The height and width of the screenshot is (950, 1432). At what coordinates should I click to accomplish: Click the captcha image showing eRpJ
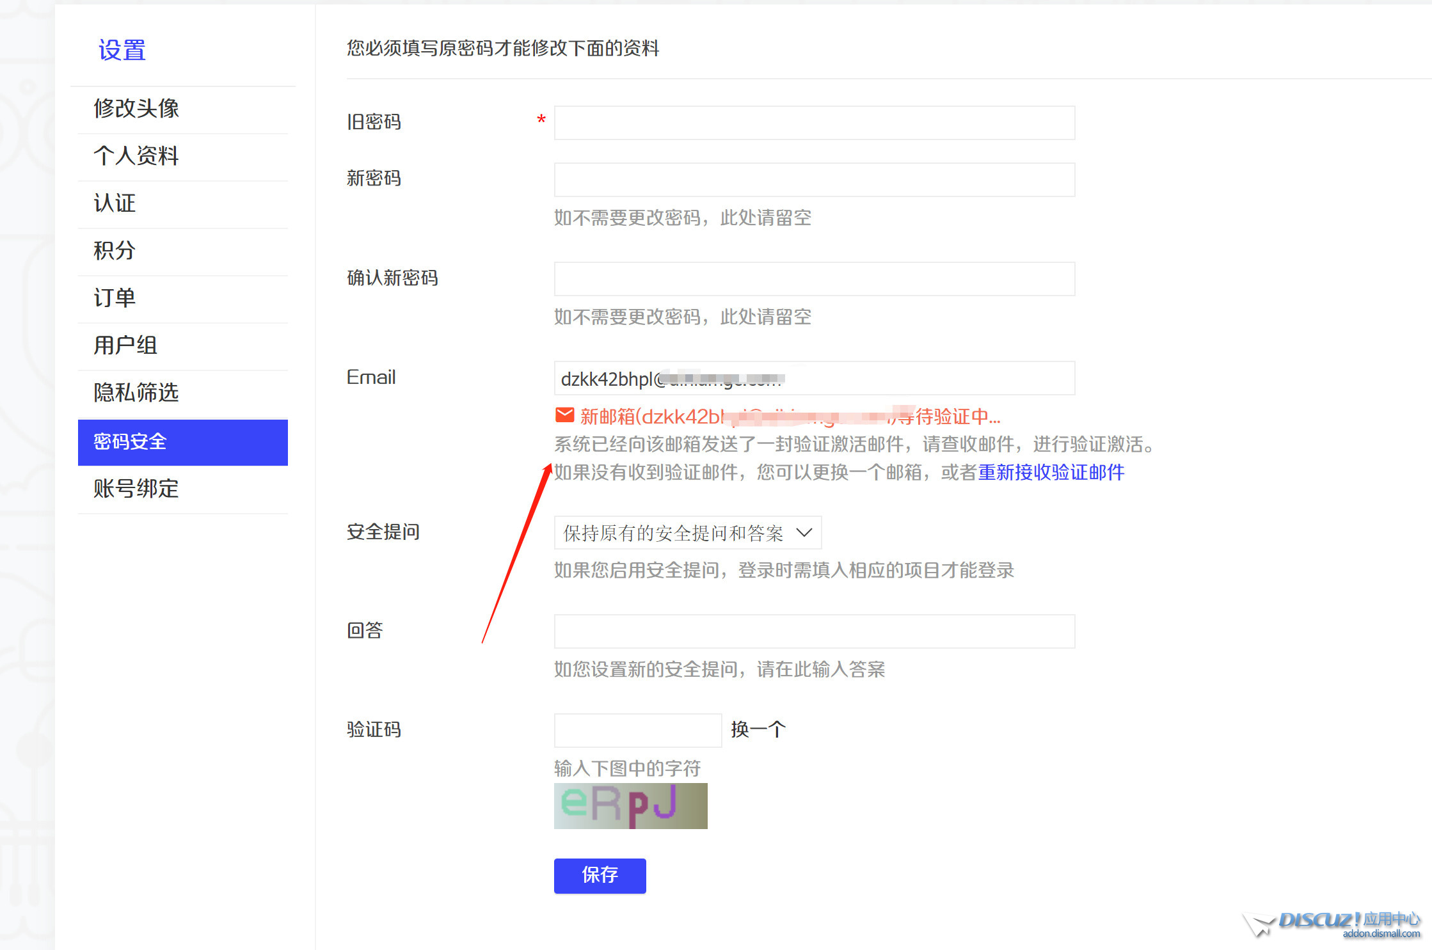coord(630,806)
